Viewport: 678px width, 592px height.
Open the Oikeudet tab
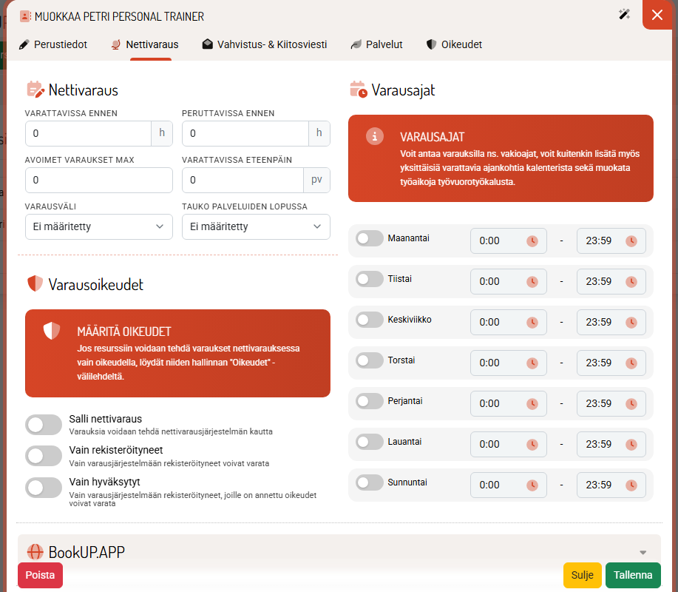pos(454,44)
